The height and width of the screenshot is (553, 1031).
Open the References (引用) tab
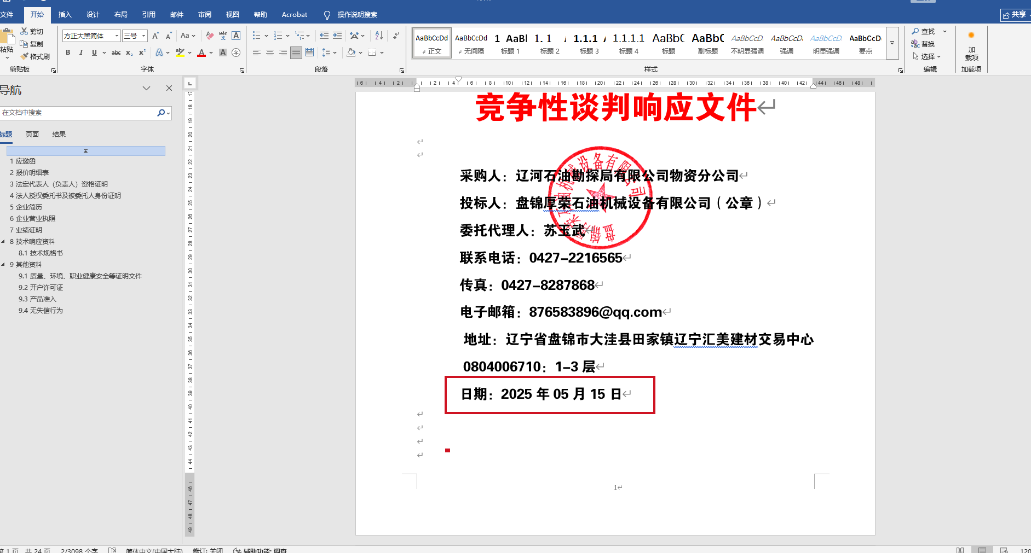149,15
